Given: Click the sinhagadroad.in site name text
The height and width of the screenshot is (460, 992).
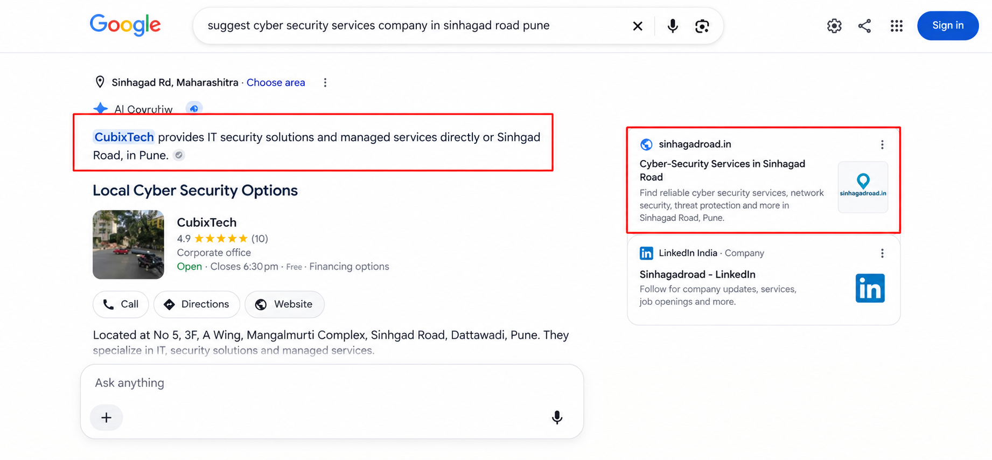Looking at the screenshot, I should pyautogui.click(x=695, y=144).
